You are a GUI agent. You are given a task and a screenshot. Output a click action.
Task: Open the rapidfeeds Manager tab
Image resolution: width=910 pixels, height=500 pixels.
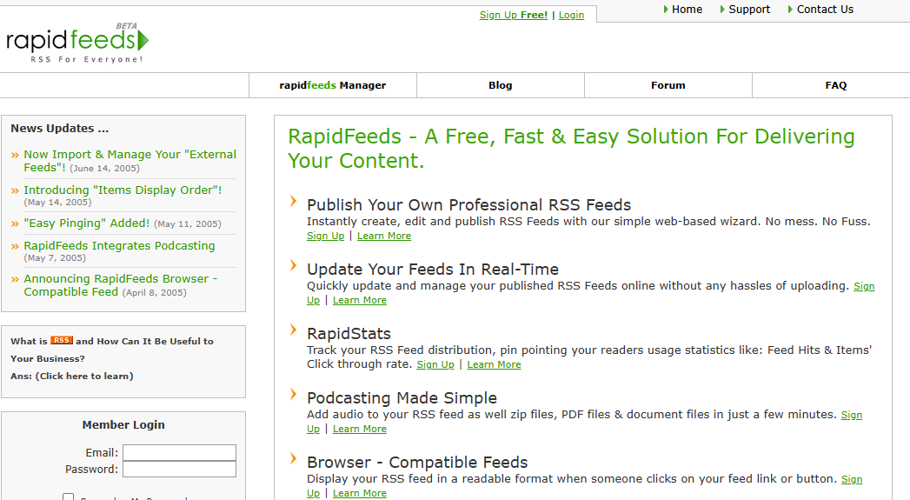(x=333, y=85)
